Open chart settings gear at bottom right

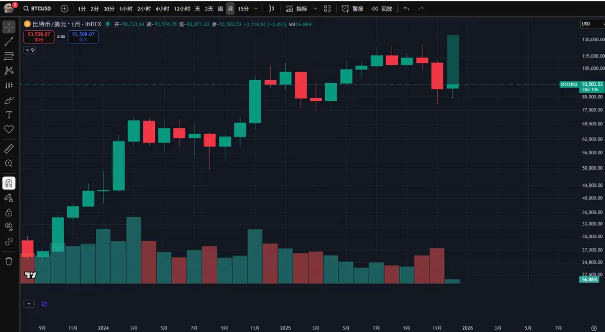[594, 327]
